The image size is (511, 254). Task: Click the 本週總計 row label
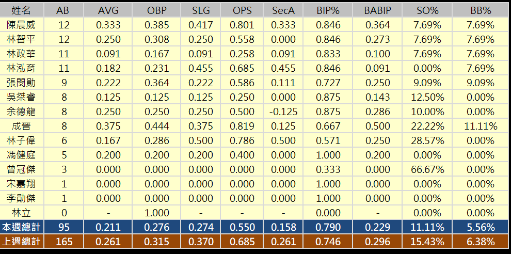tap(21, 227)
